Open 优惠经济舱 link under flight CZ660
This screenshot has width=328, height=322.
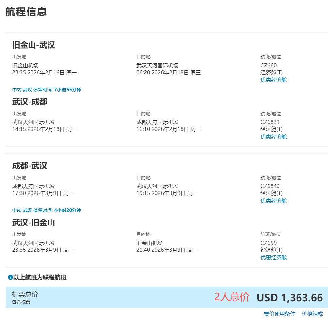(273, 80)
